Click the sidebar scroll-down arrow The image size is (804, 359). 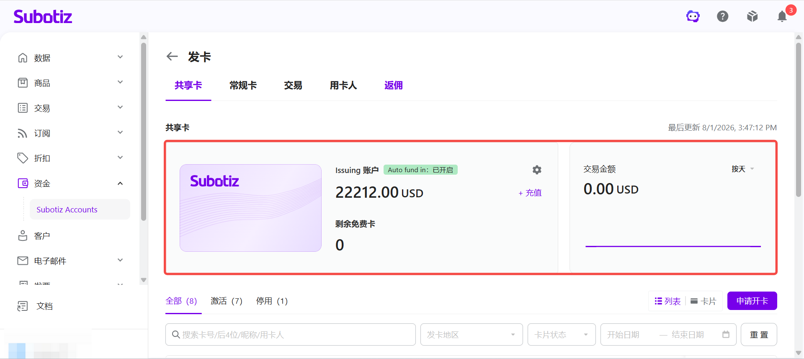(x=144, y=280)
